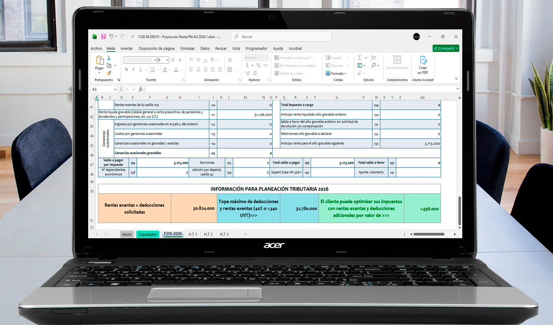Click the Buscar search field

tap(281, 37)
